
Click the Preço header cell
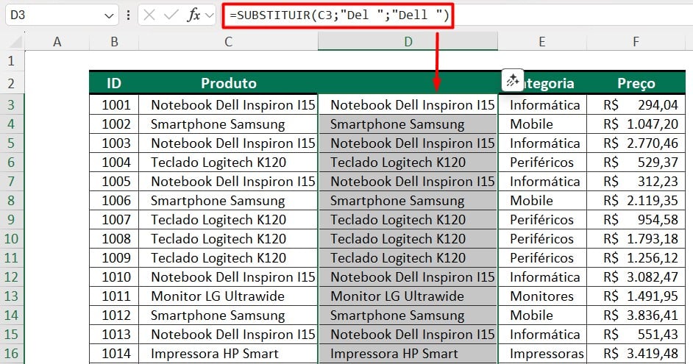tap(636, 83)
